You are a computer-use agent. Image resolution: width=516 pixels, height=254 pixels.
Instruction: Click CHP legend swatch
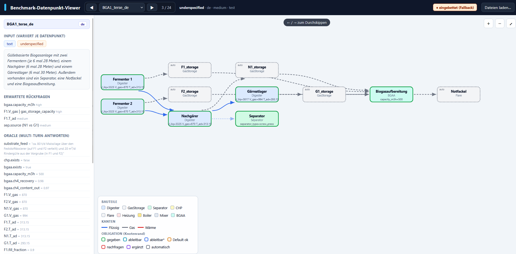pos(172,208)
